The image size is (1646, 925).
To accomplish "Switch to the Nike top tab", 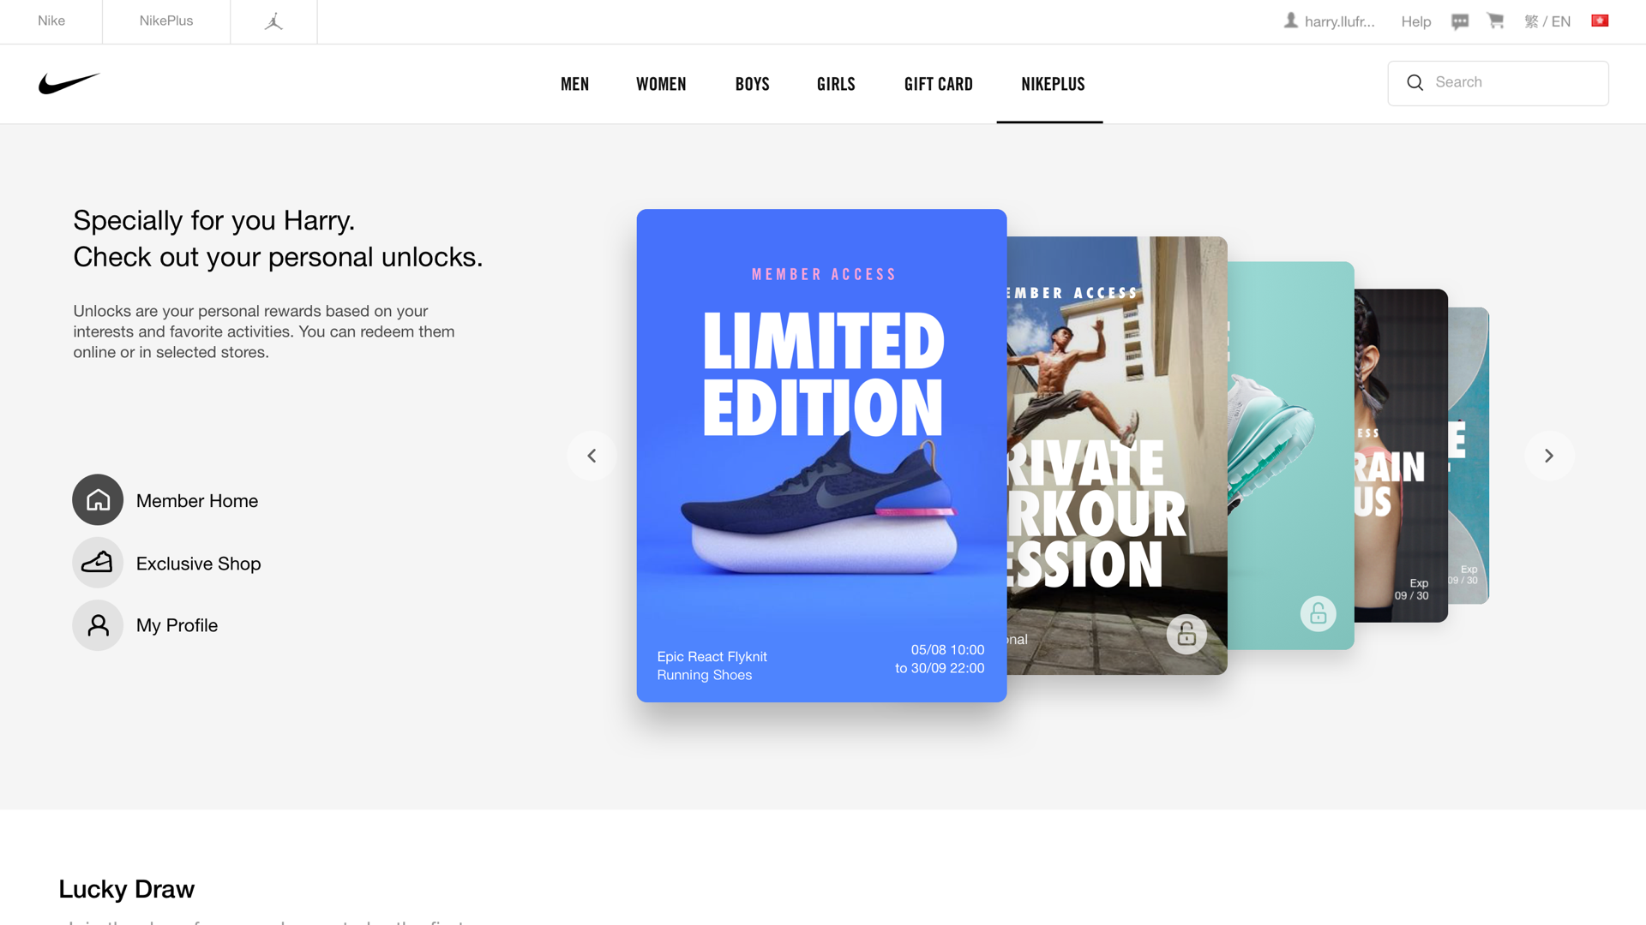I will pos(51,21).
